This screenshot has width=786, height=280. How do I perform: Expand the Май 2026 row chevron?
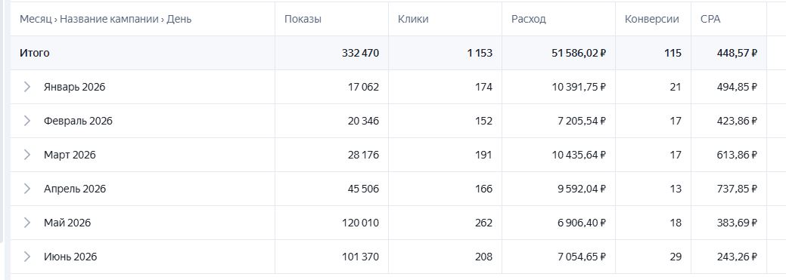pyautogui.click(x=27, y=223)
